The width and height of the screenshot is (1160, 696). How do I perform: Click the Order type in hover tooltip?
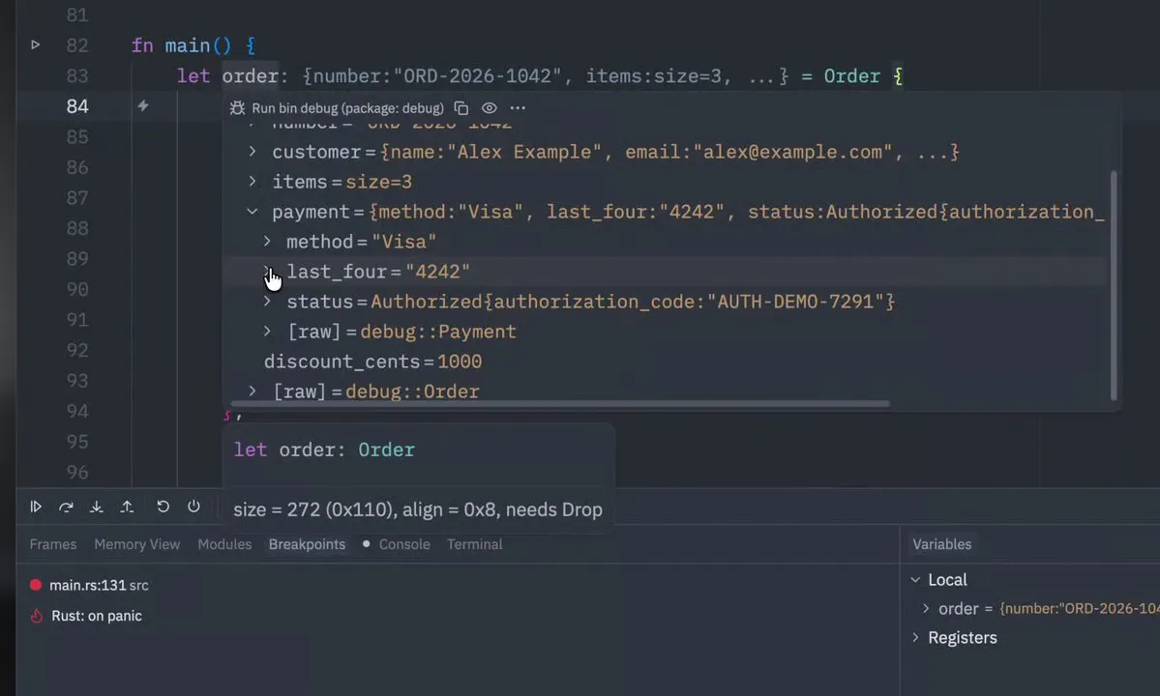(x=386, y=449)
